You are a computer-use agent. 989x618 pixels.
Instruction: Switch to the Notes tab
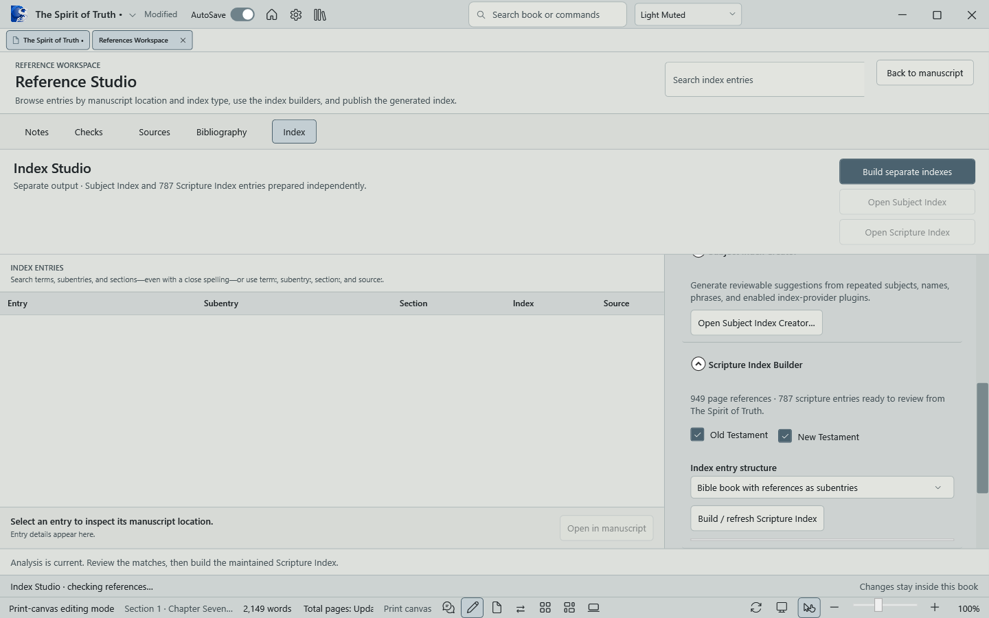coord(37,132)
